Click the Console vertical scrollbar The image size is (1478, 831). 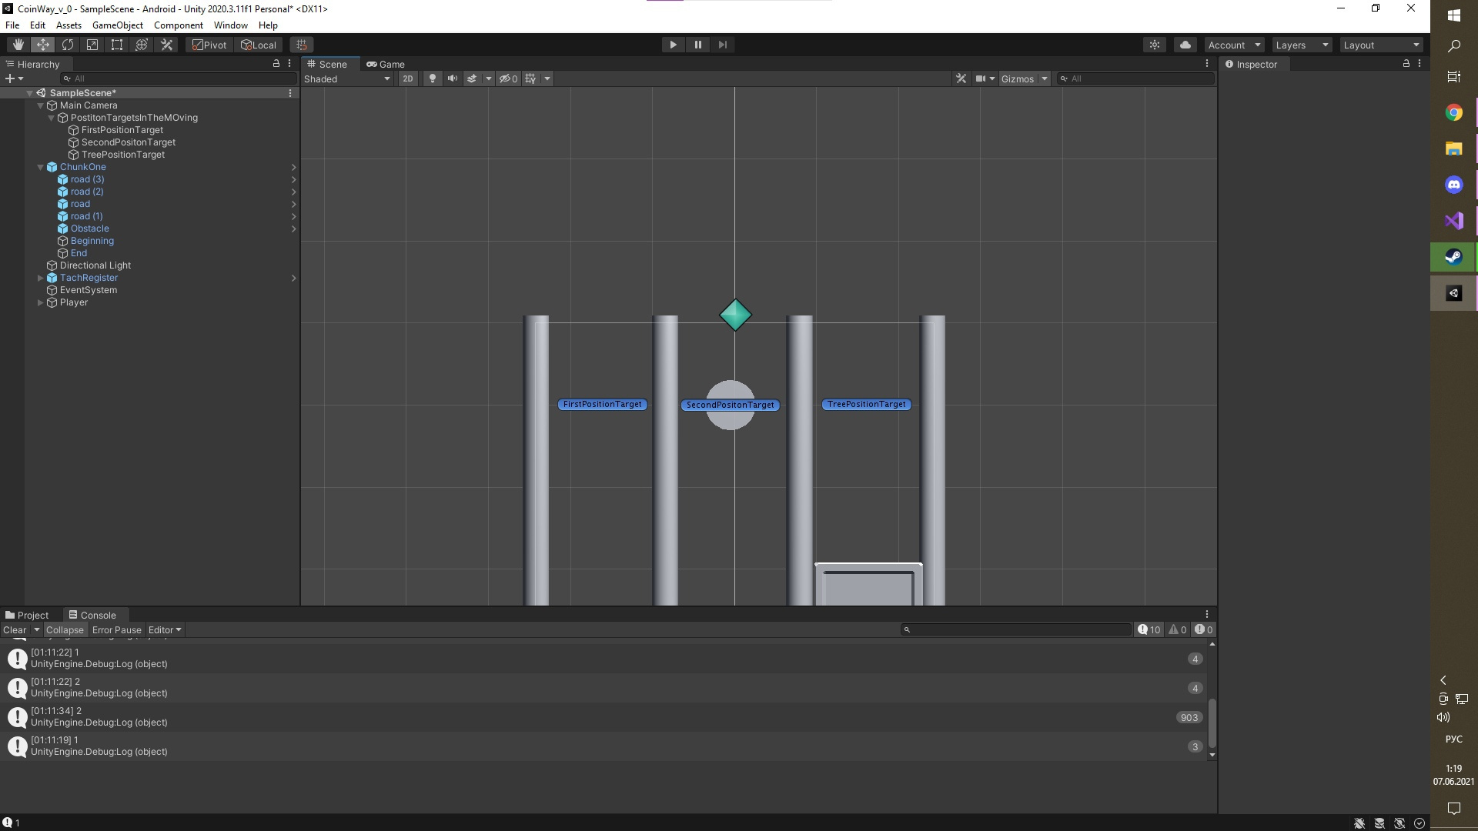1212,723
